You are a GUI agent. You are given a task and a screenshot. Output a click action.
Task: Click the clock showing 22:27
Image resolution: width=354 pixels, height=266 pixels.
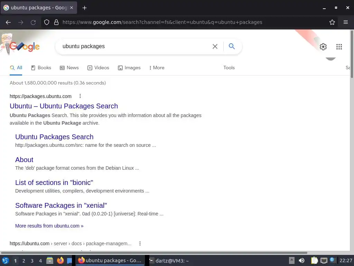pyautogui.click(x=346, y=260)
